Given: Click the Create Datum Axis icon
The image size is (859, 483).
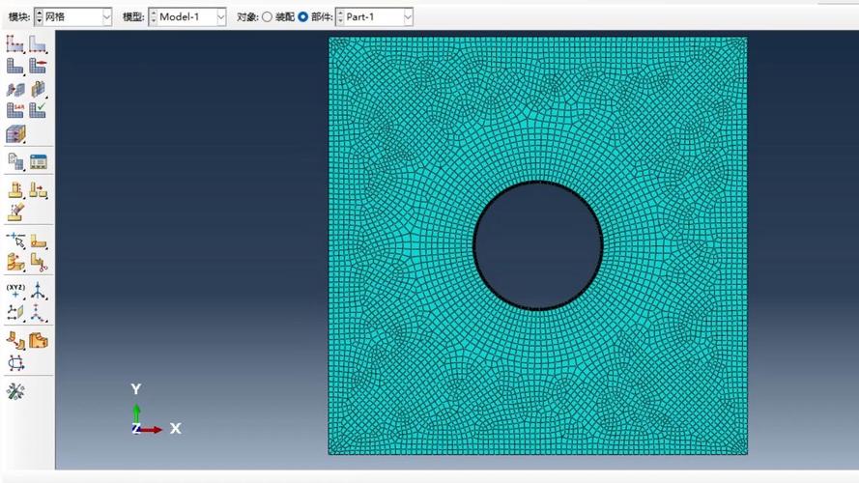Looking at the screenshot, I should (x=38, y=290).
